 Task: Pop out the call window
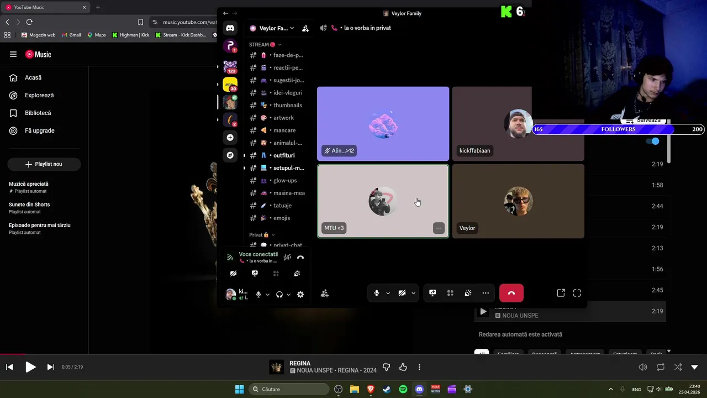coord(561,293)
